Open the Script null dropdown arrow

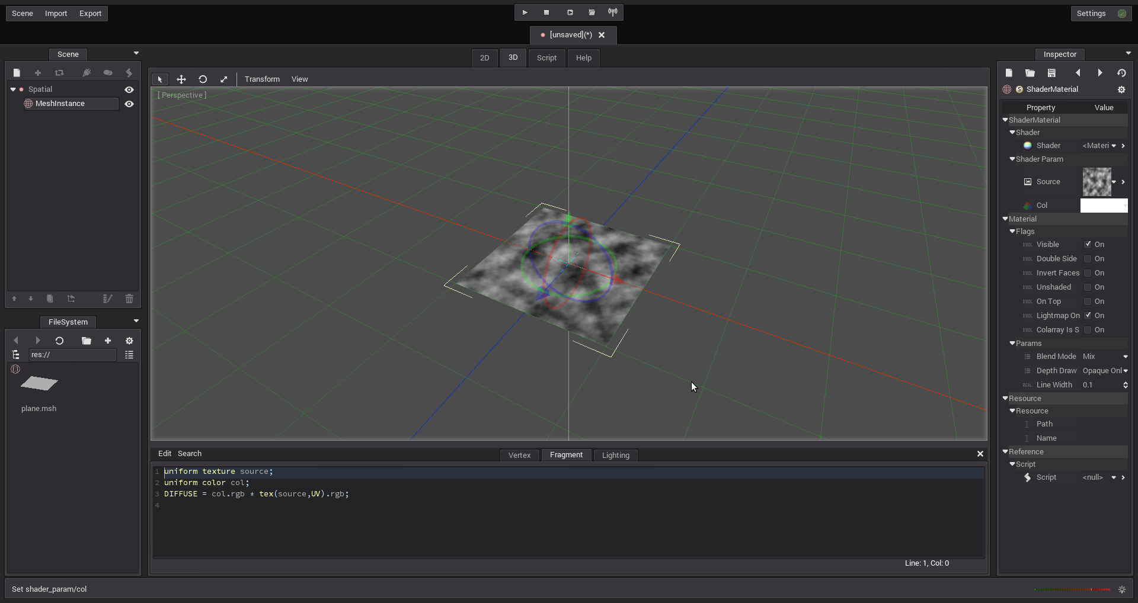(x=1114, y=477)
